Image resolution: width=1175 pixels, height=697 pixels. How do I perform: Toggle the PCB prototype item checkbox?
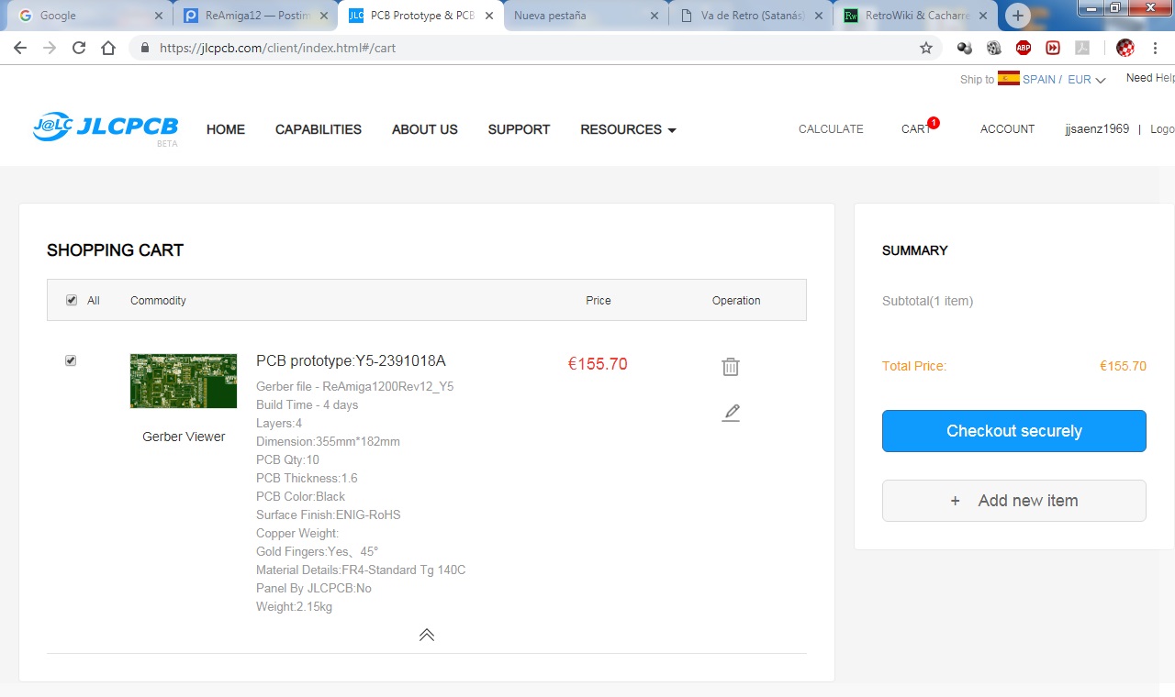pos(71,360)
